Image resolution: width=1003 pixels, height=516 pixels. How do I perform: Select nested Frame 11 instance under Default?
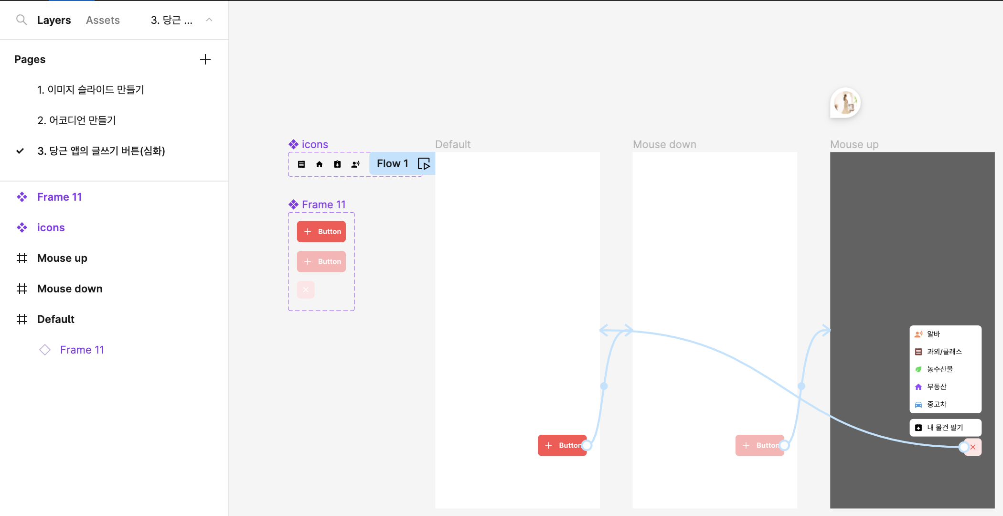pos(82,350)
